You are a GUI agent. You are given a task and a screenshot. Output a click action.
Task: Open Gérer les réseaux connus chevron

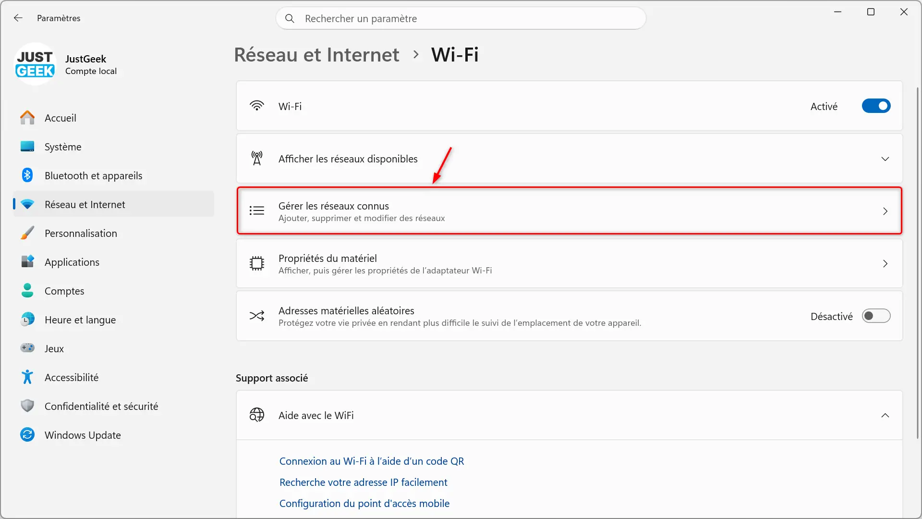tap(885, 211)
